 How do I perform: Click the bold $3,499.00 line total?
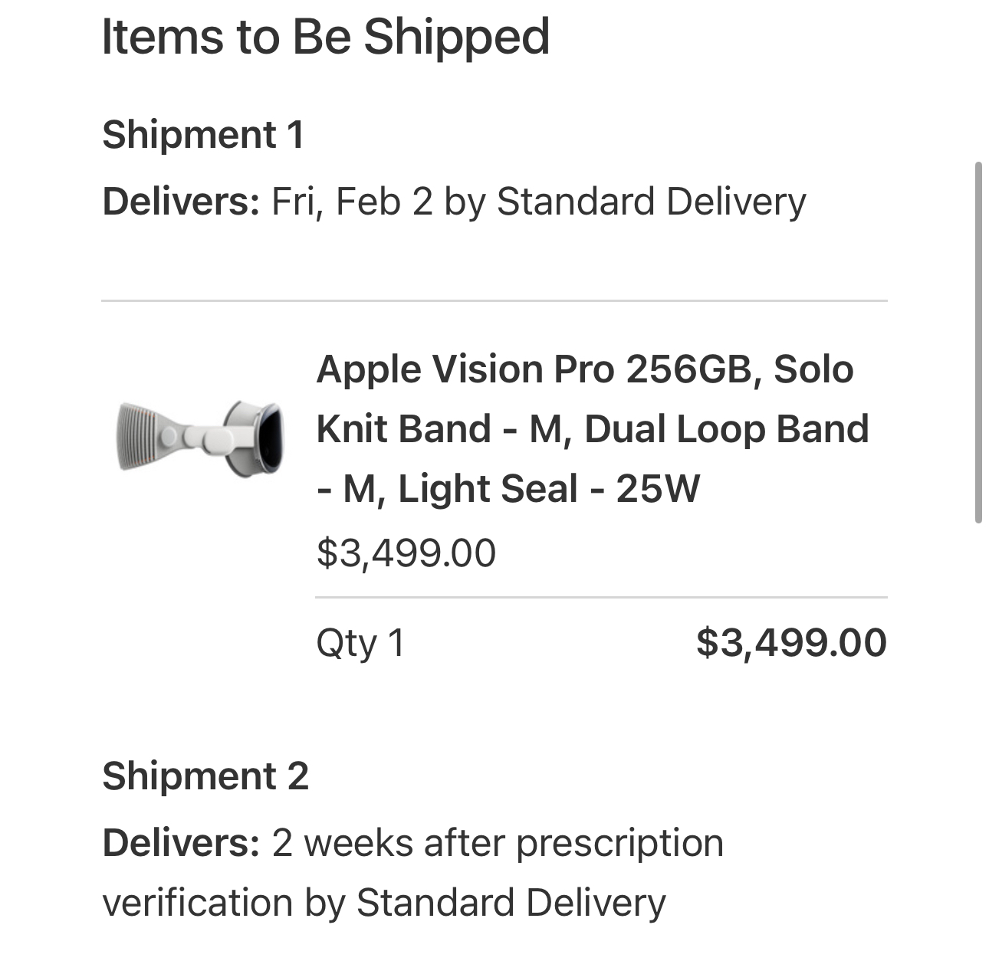pyautogui.click(x=791, y=642)
